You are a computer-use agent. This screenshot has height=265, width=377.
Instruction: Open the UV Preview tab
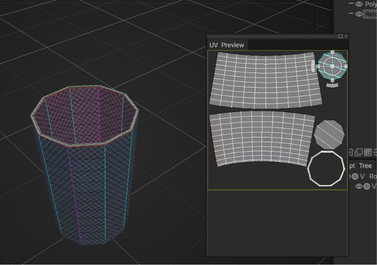pos(227,45)
